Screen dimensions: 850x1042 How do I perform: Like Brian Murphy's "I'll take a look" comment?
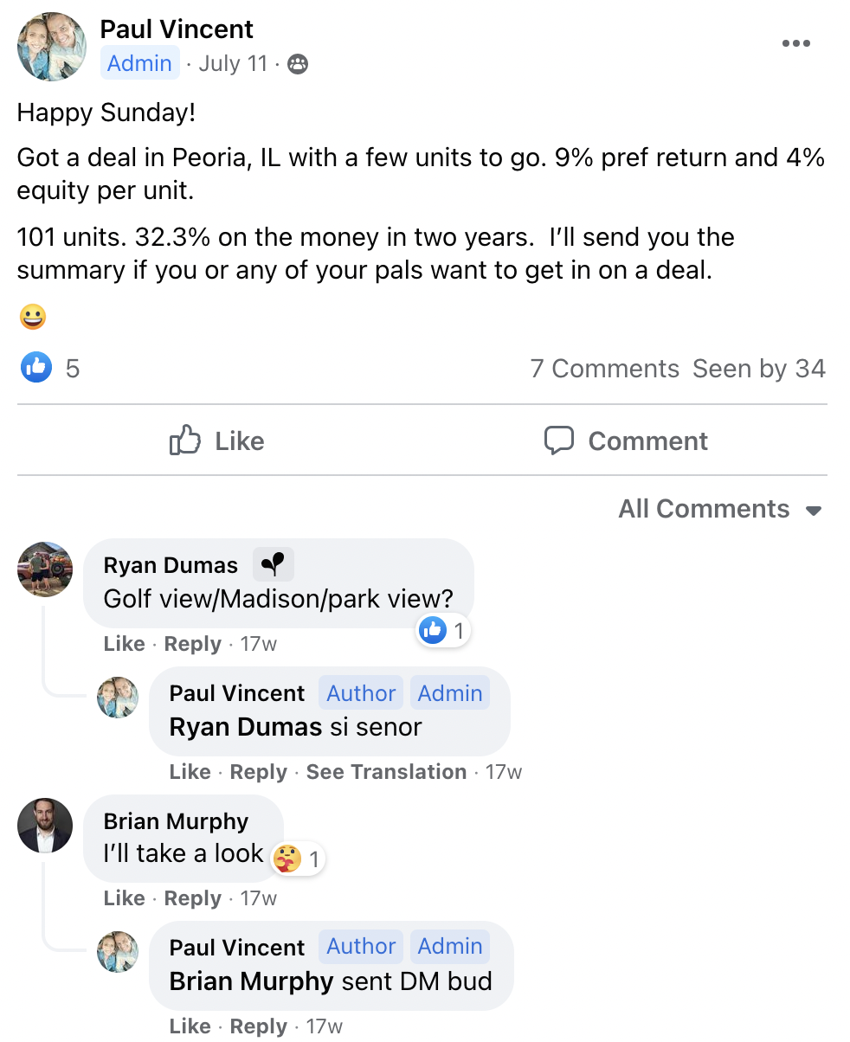[x=124, y=898]
